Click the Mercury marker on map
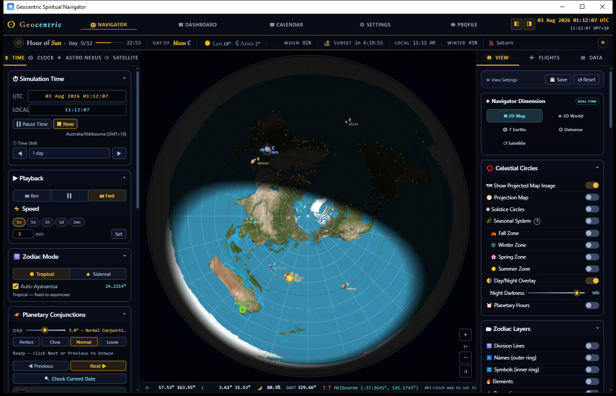The height and width of the screenshot is (396, 616). pyautogui.click(x=270, y=266)
